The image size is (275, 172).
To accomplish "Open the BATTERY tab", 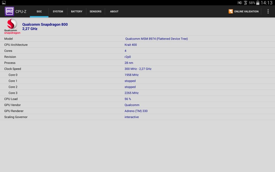I will click(77, 11).
